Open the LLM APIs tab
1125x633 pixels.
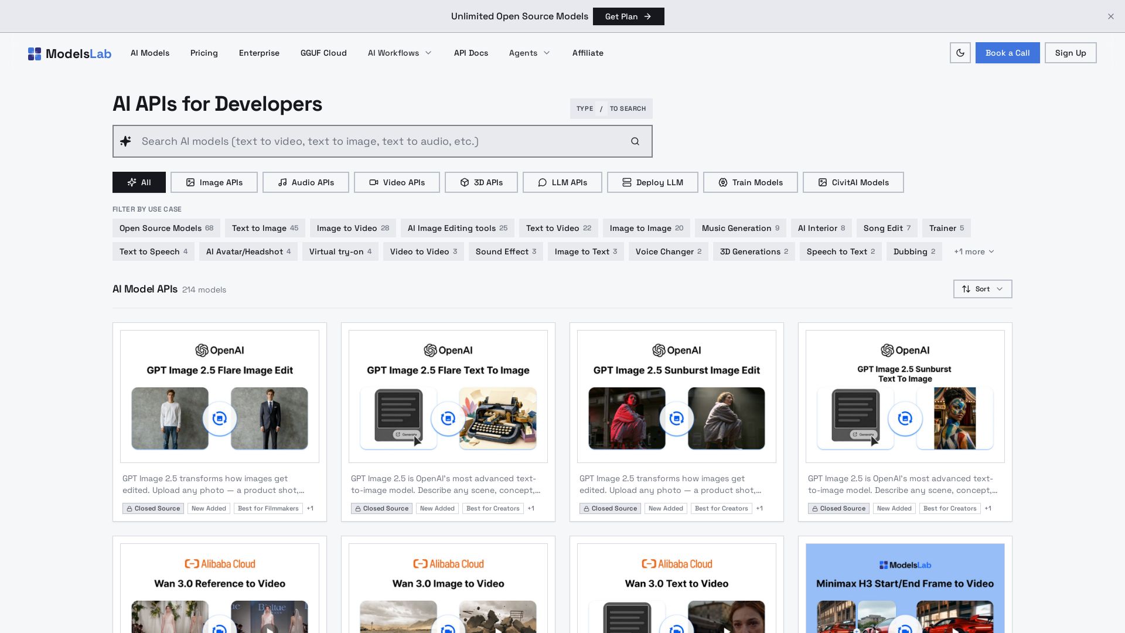click(562, 182)
